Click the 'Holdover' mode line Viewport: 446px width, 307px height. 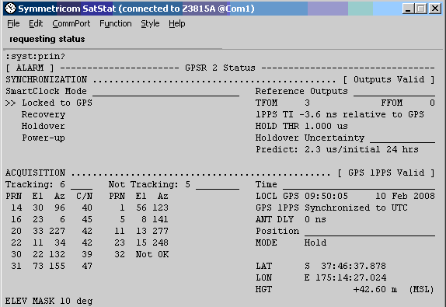tap(44, 126)
